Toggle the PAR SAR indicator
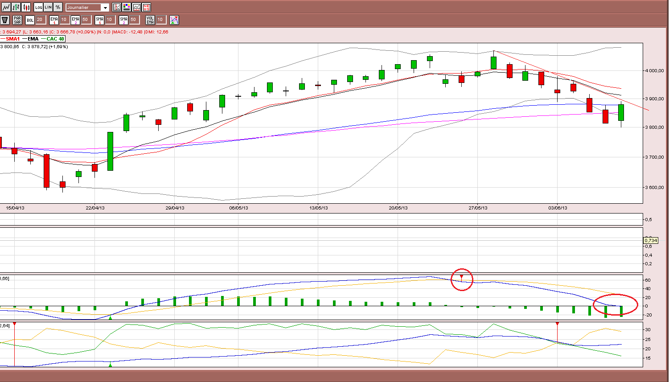 click(x=17, y=20)
